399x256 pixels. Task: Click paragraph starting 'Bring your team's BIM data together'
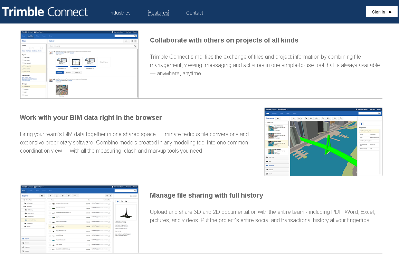tap(134, 142)
